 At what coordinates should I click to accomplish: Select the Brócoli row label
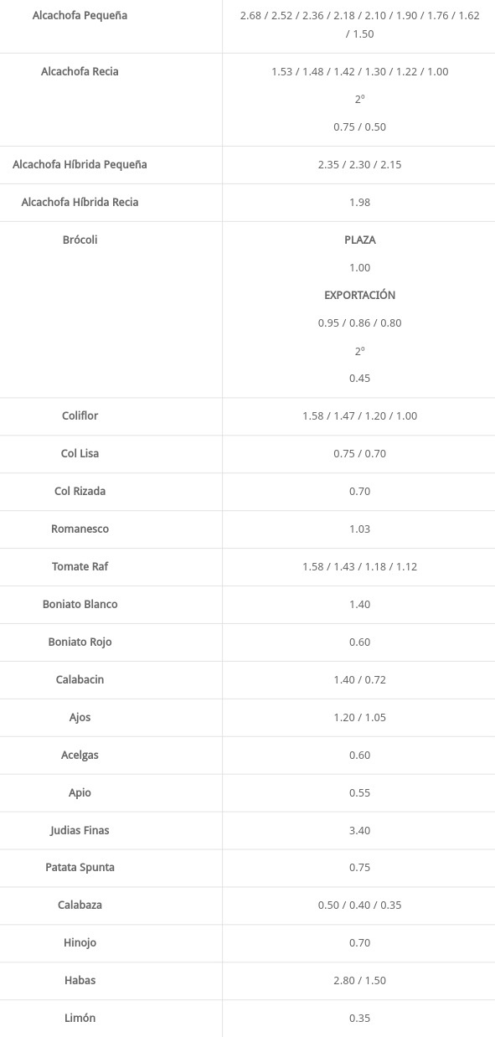(x=80, y=240)
